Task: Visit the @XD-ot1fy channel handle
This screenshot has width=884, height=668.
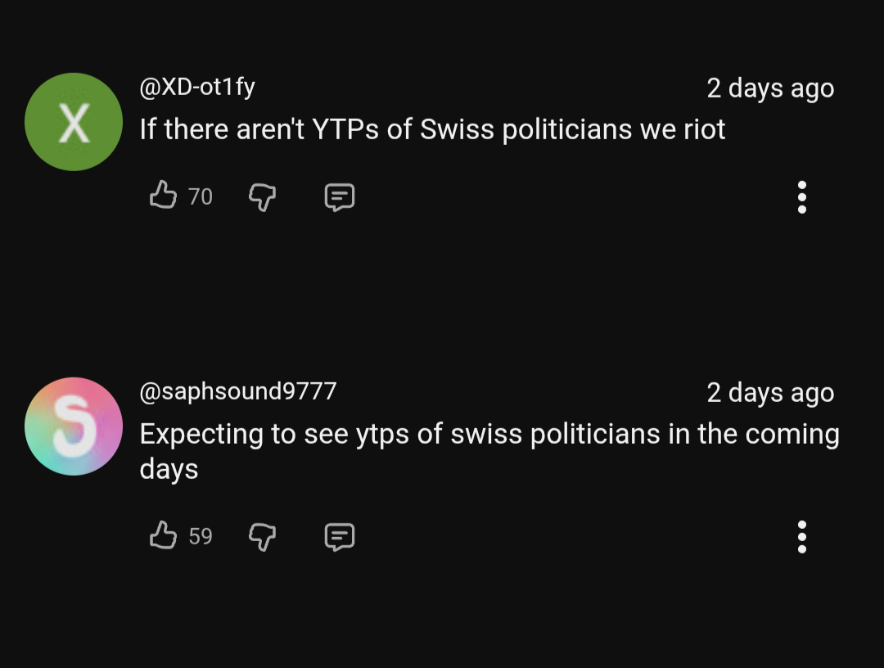Action: click(197, 87)
